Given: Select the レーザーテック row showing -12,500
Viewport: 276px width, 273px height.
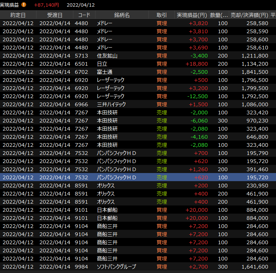Looking at the screenshot, I should pyautogui.click(x=122, y=96).
